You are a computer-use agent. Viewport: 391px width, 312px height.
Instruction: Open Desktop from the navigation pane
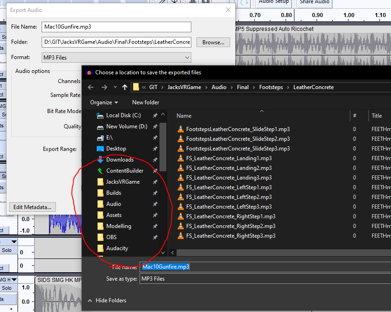click(116, 149)
